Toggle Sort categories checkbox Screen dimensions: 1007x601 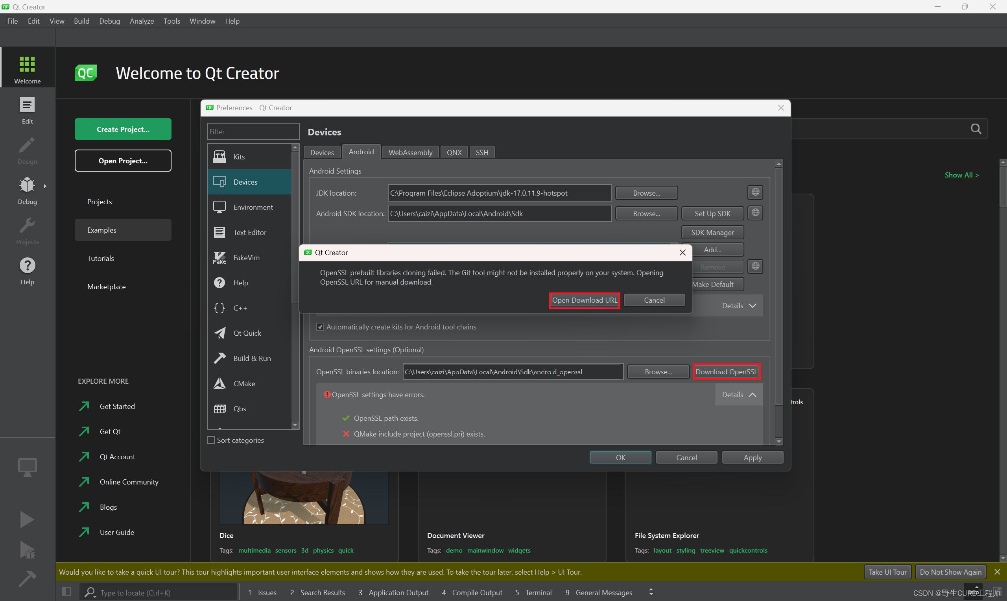(210, 440)
